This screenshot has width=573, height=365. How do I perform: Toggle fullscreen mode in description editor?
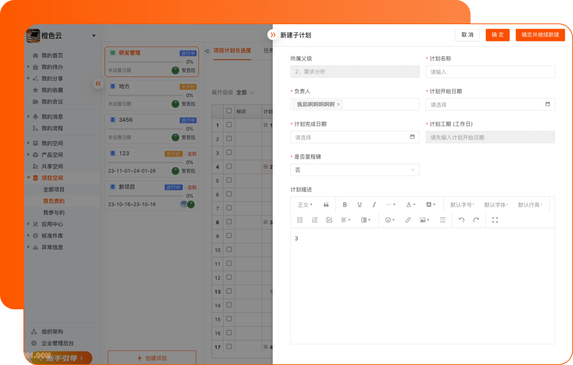coord(495,220)
